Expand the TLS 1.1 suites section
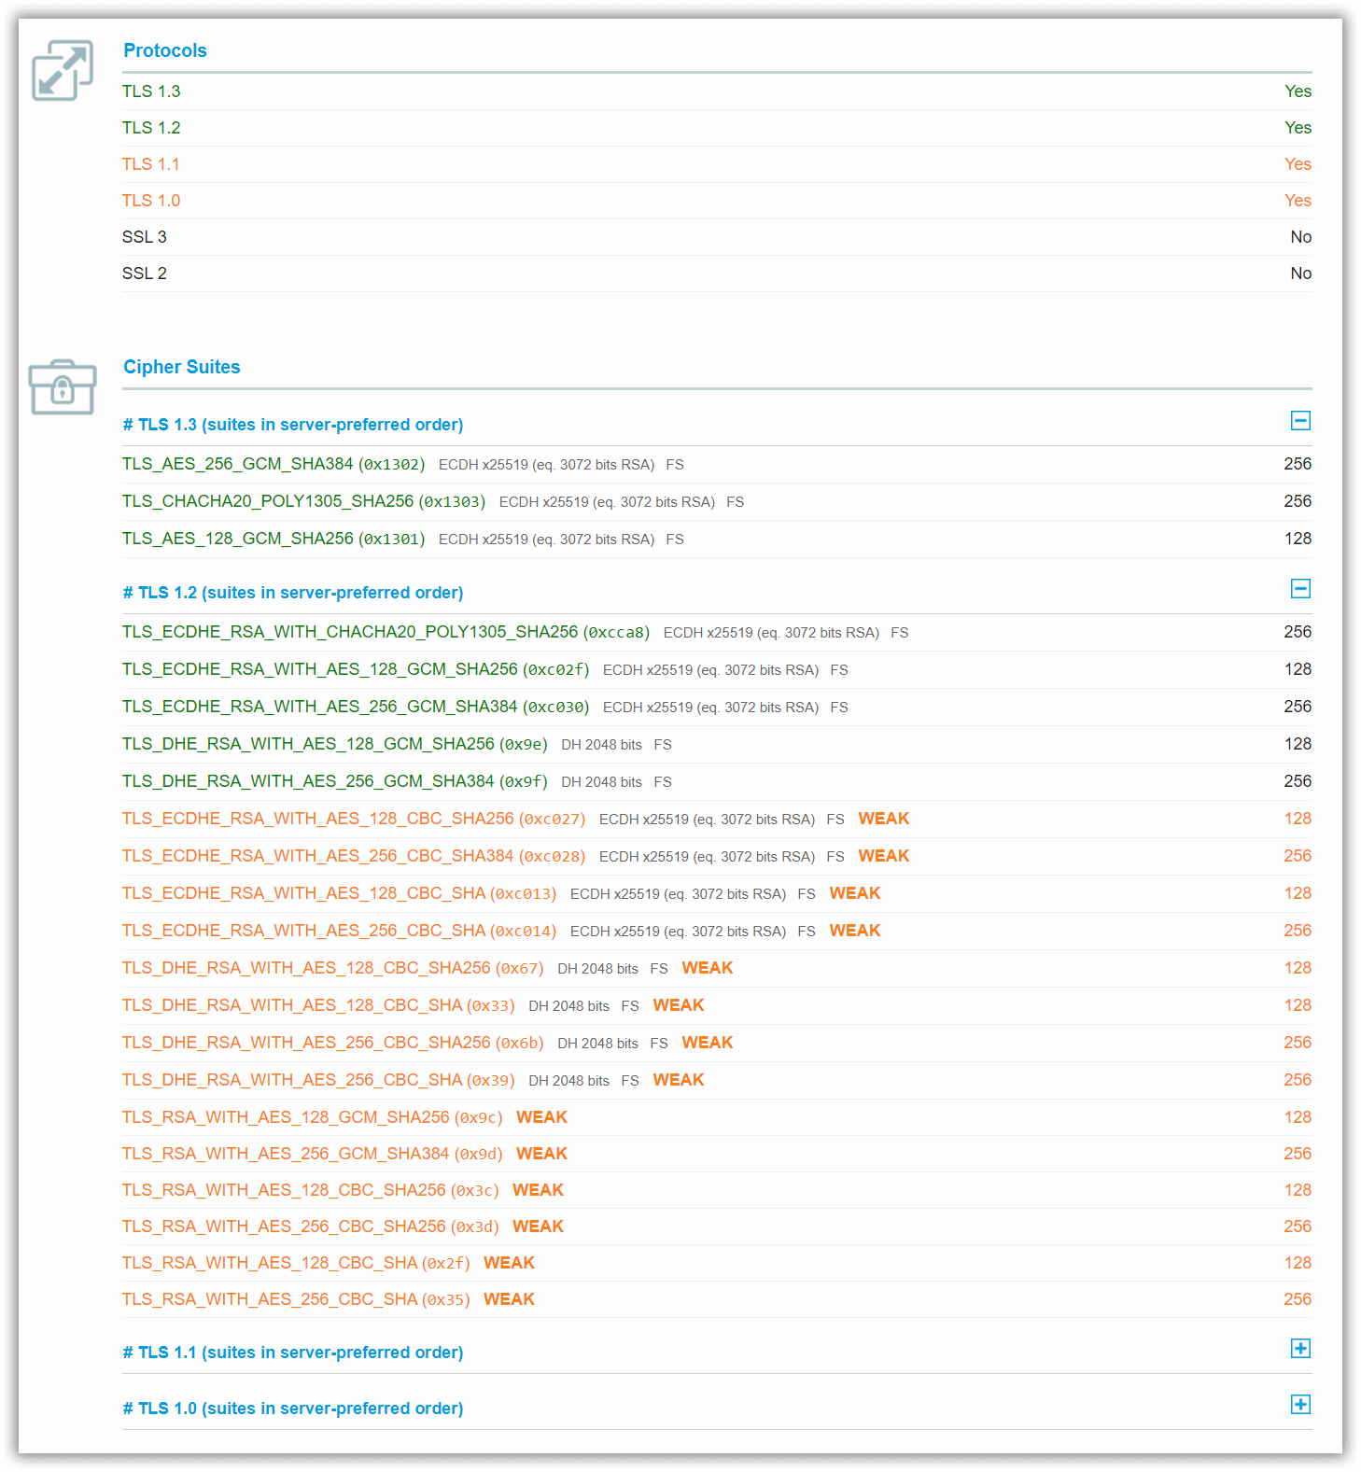This screenshot has height=1472, width=1361. coord(1300,1349)
